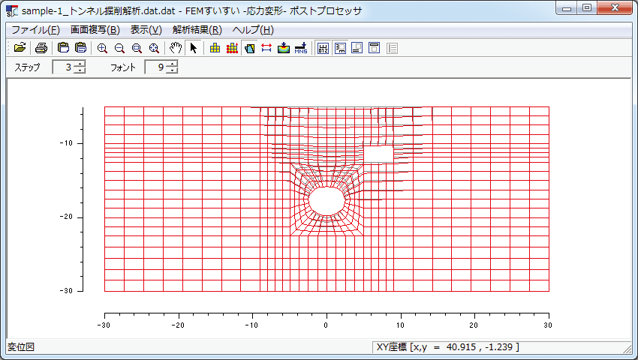
Task: Open the ヘルプ(H) menu
Action: coord(253,30)
